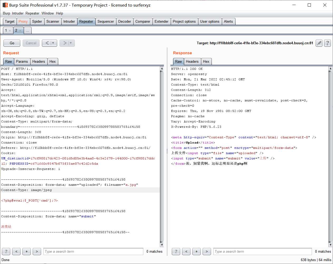Jump to next match in request search
This screenshot has width=333, height=264.
[x=37, y=252]
